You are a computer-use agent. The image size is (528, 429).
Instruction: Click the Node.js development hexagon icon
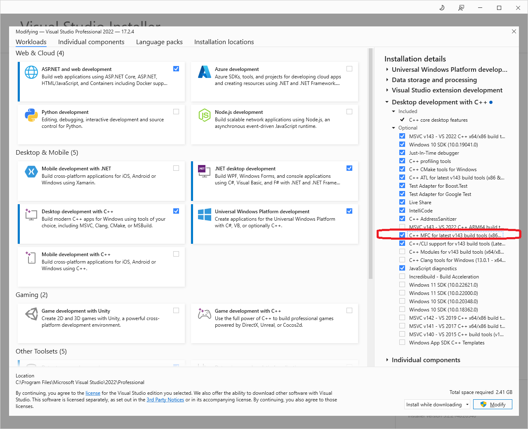[205, 115]
